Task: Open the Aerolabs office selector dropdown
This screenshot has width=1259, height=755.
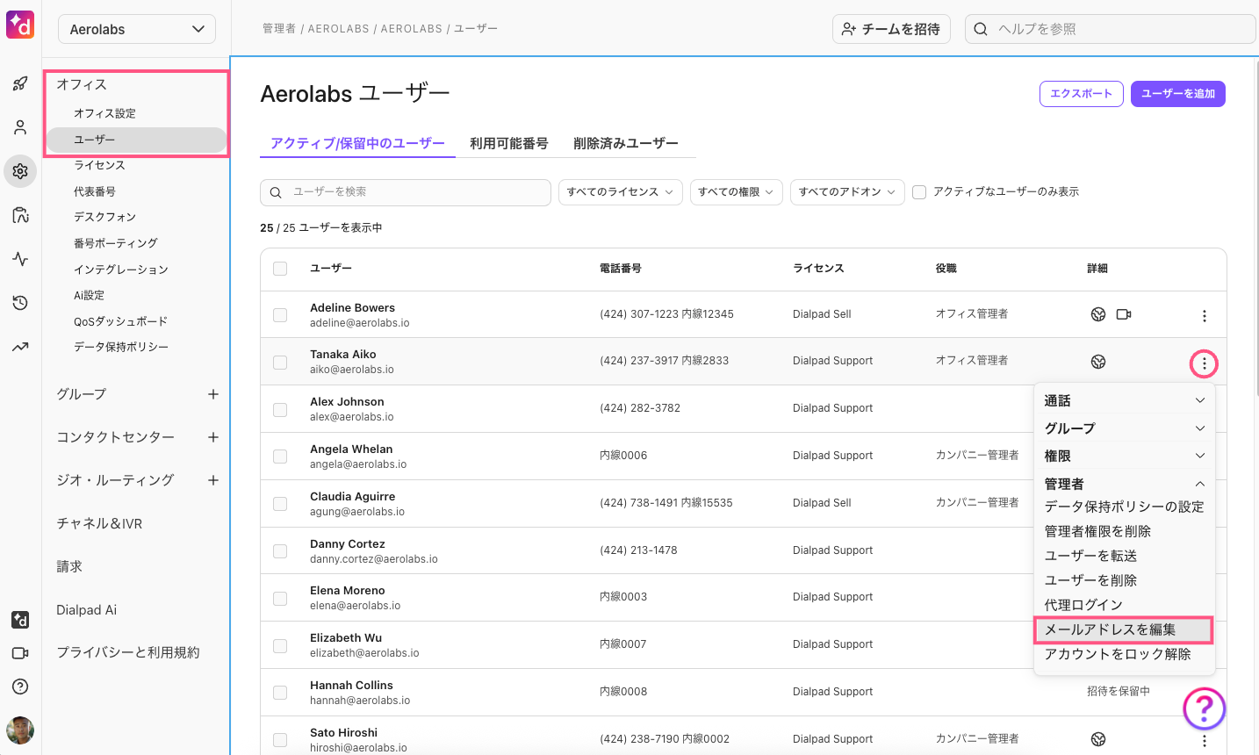Action: point(137,29)
